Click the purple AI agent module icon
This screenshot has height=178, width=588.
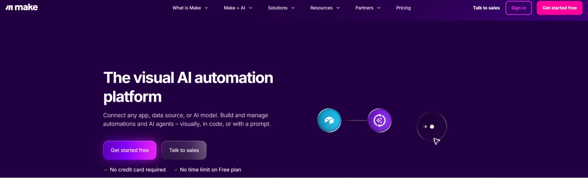coord(379,120)
